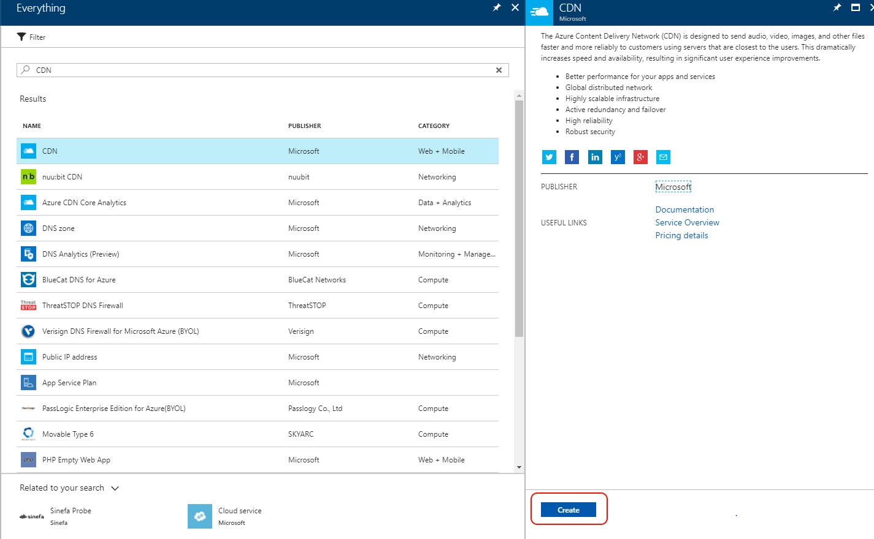The width and height of the screenshot is (874, 539).
Task: Open the Pricing details link
Action: pyautogui.click(x=681, y=235)
